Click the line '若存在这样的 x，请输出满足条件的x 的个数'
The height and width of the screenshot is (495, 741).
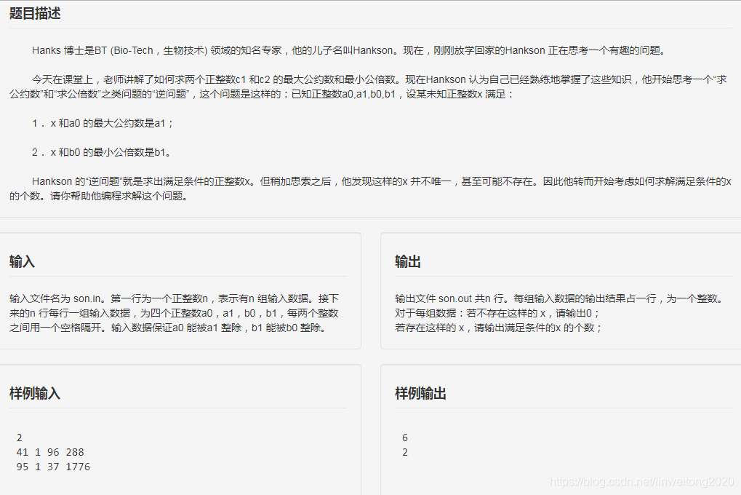(499, 328)
